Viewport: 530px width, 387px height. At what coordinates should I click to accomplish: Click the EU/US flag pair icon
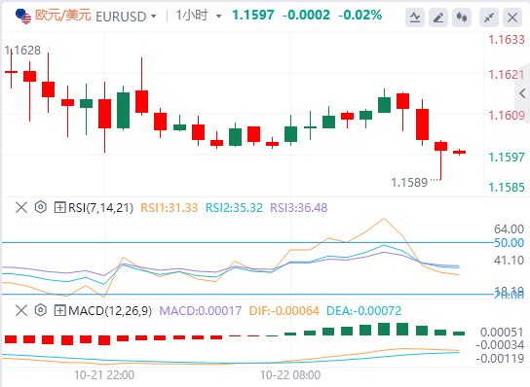click(x=23, y=17)
